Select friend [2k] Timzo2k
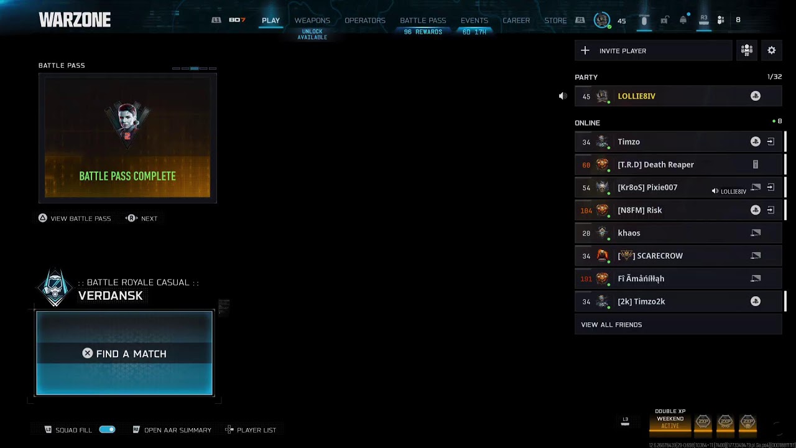 click(678, 301)
